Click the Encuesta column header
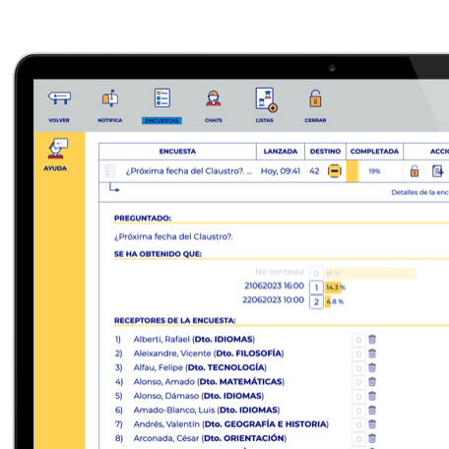 pyautogui.click(x=177, y=152)
